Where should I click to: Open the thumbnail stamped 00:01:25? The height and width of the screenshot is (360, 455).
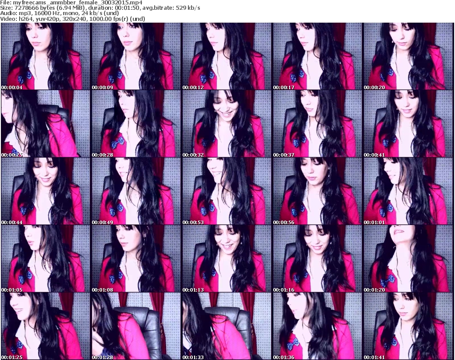(x=46, y=326)
